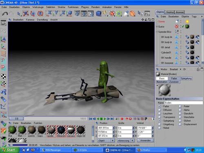Viewport: 204px width, 153px height.
Task: Click the Anwenden button
Action: [x=146, y=140]
